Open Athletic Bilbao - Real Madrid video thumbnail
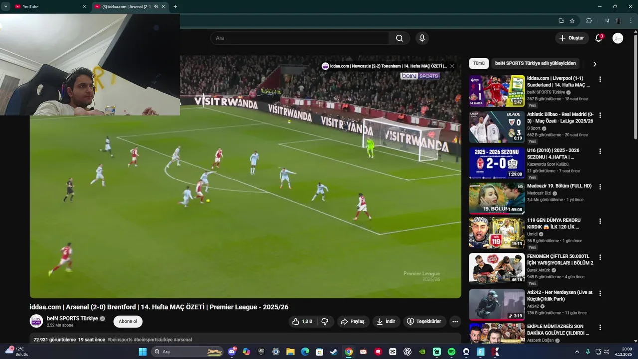638x359 pixels. click(x=497, y=127)
